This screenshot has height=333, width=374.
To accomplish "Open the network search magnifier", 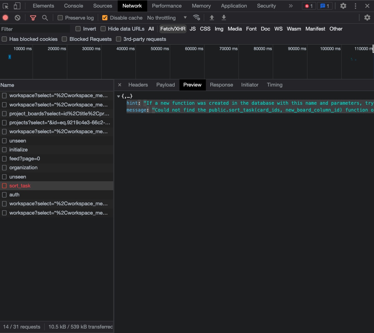I will [45, 18].
